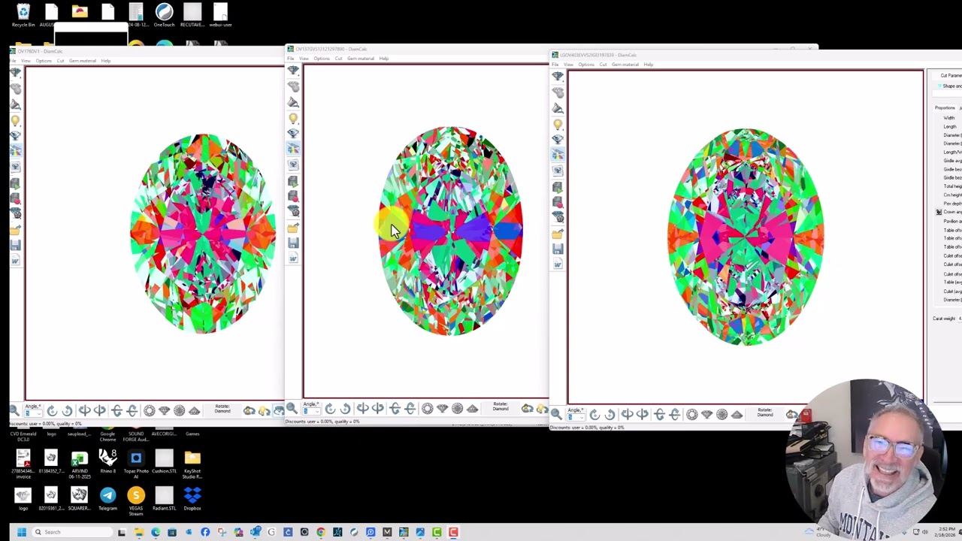Click the Word export icon in LGOV403 window
The width and height of the screenshot is (962, 541).
click(558, 264)
